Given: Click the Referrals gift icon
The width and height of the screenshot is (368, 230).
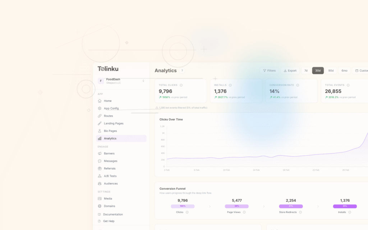Looking at the screenshot, I should click(100, 169).
